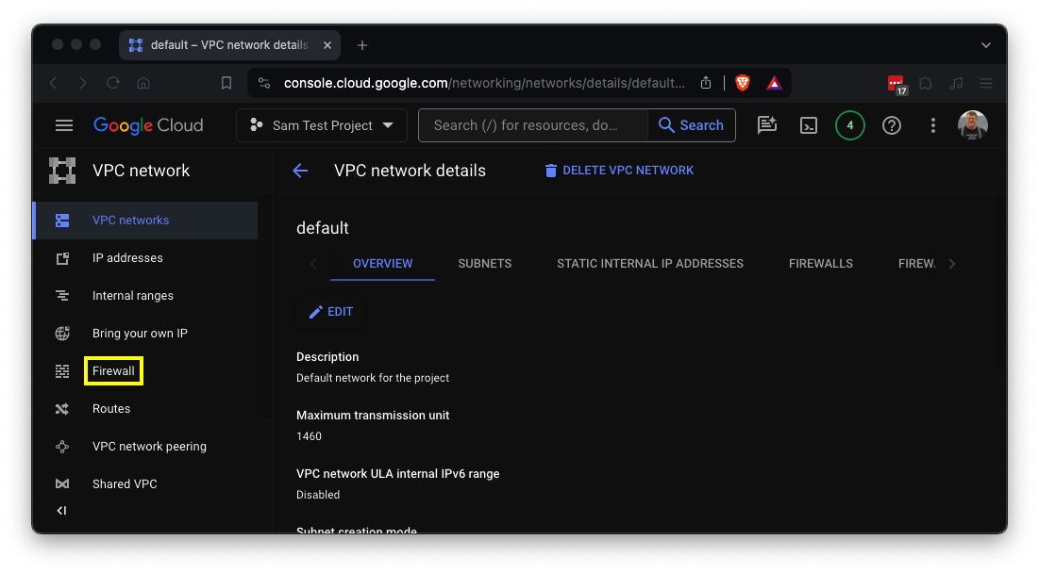The height and width of the screenshot is (573, 1039).
Task: Open the Gemini AI assistant chat icon
Action: [x=767, y=125]
